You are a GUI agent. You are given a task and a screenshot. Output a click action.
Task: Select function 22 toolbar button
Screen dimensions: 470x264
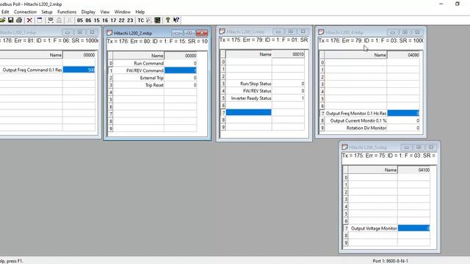(121, 21)
